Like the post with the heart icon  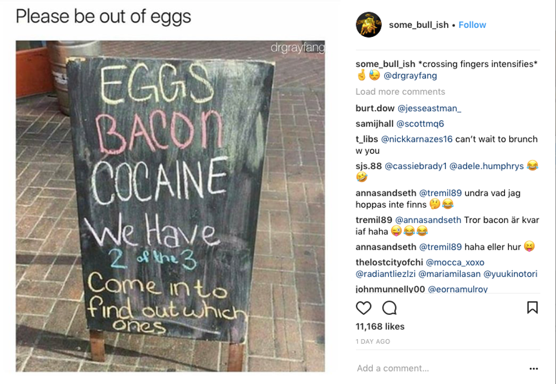pyautogui.click(x=364, y=308)
